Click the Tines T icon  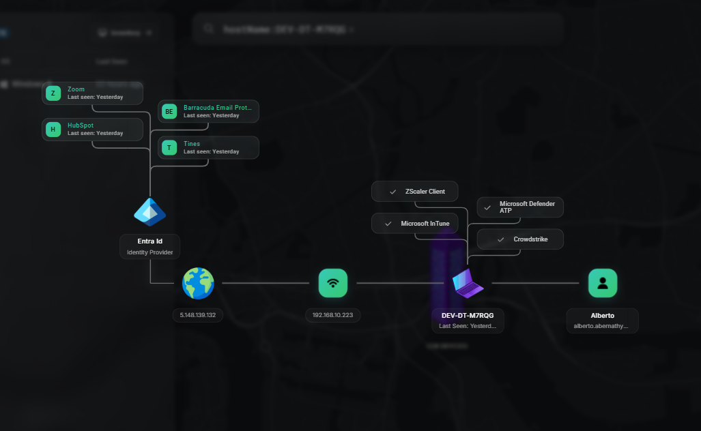[x=169, y=147]
